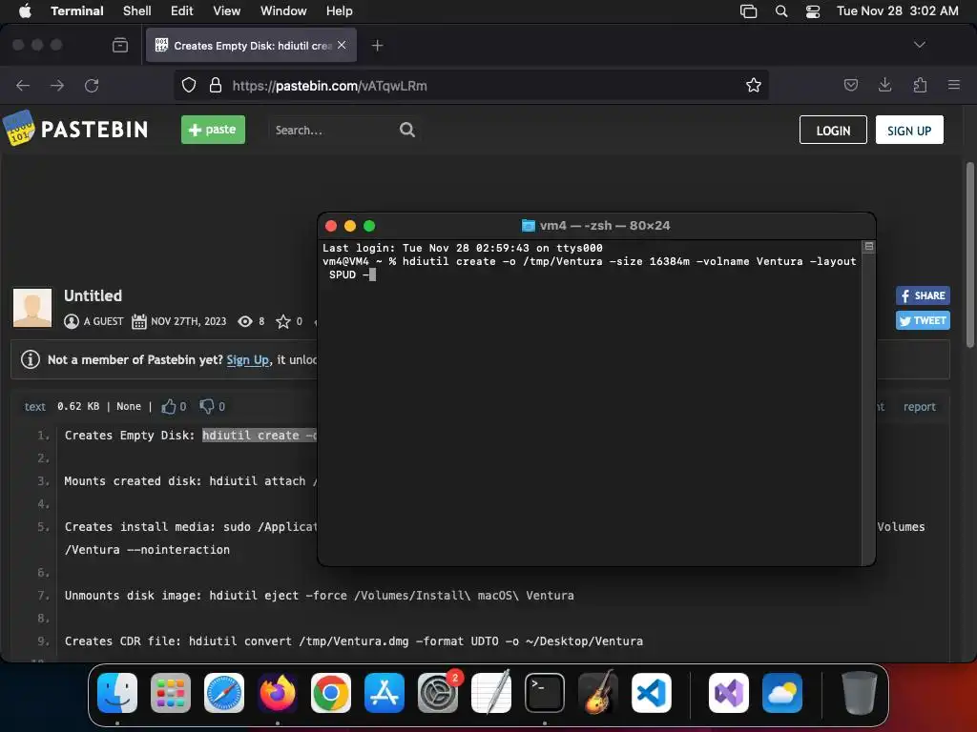The image size is (977, 732).
Task: Open the Apple menu
Action: tap(25, 10)
